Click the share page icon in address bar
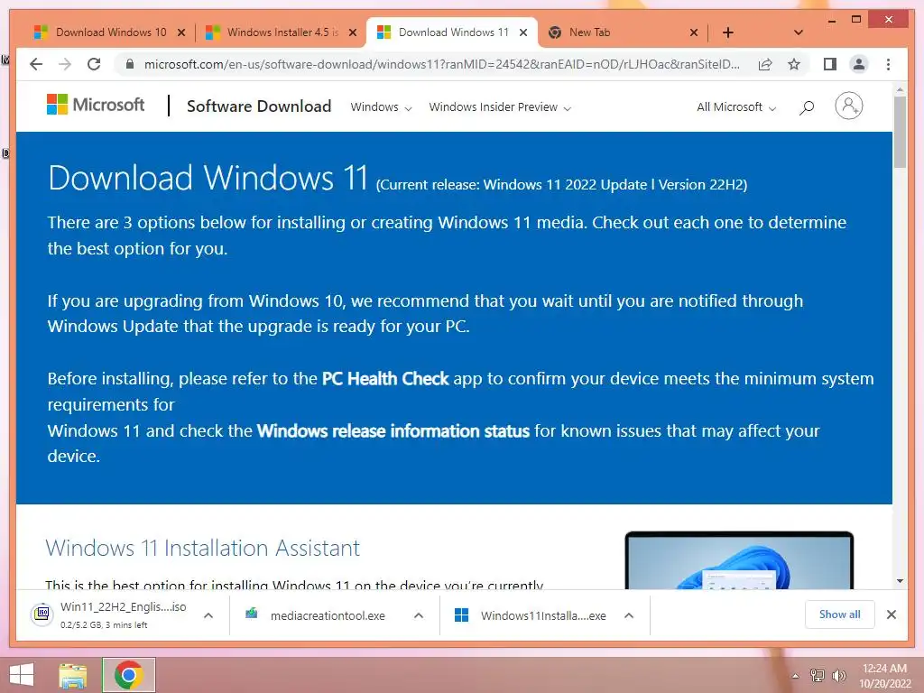Screen dimensions: 924x693 tap(765, 64)
